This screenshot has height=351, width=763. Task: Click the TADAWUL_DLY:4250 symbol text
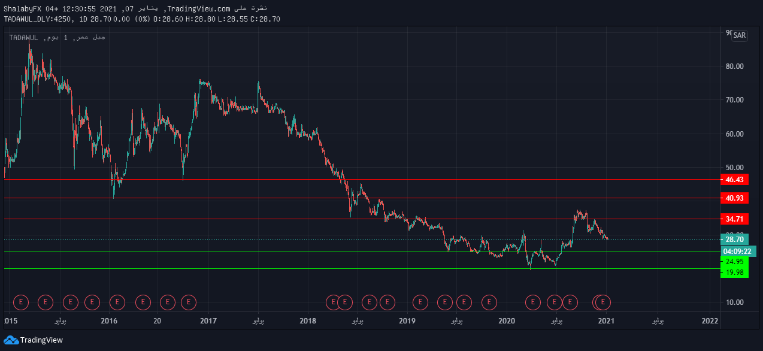tap(38, 19)
